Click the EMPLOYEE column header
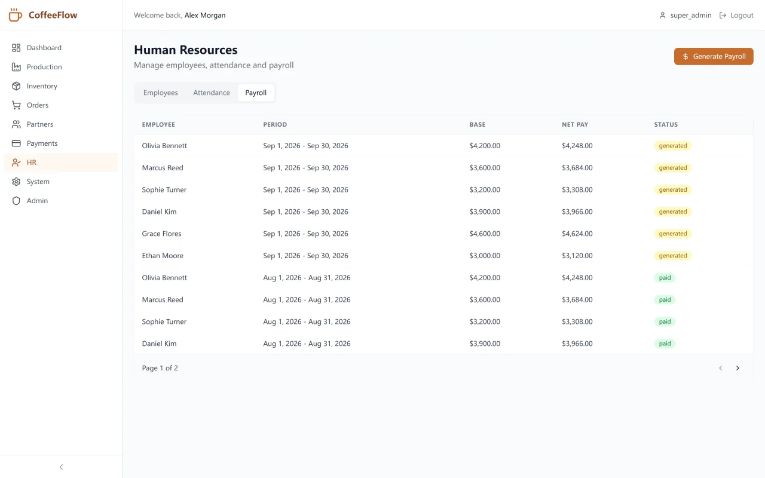 158,125
